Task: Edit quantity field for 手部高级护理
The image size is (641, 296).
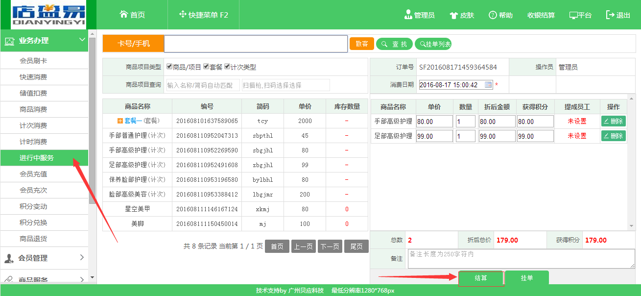Action: click(x=466, y=121)
